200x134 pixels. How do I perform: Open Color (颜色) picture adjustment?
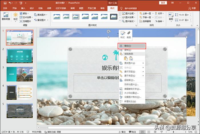pos(24,13)
